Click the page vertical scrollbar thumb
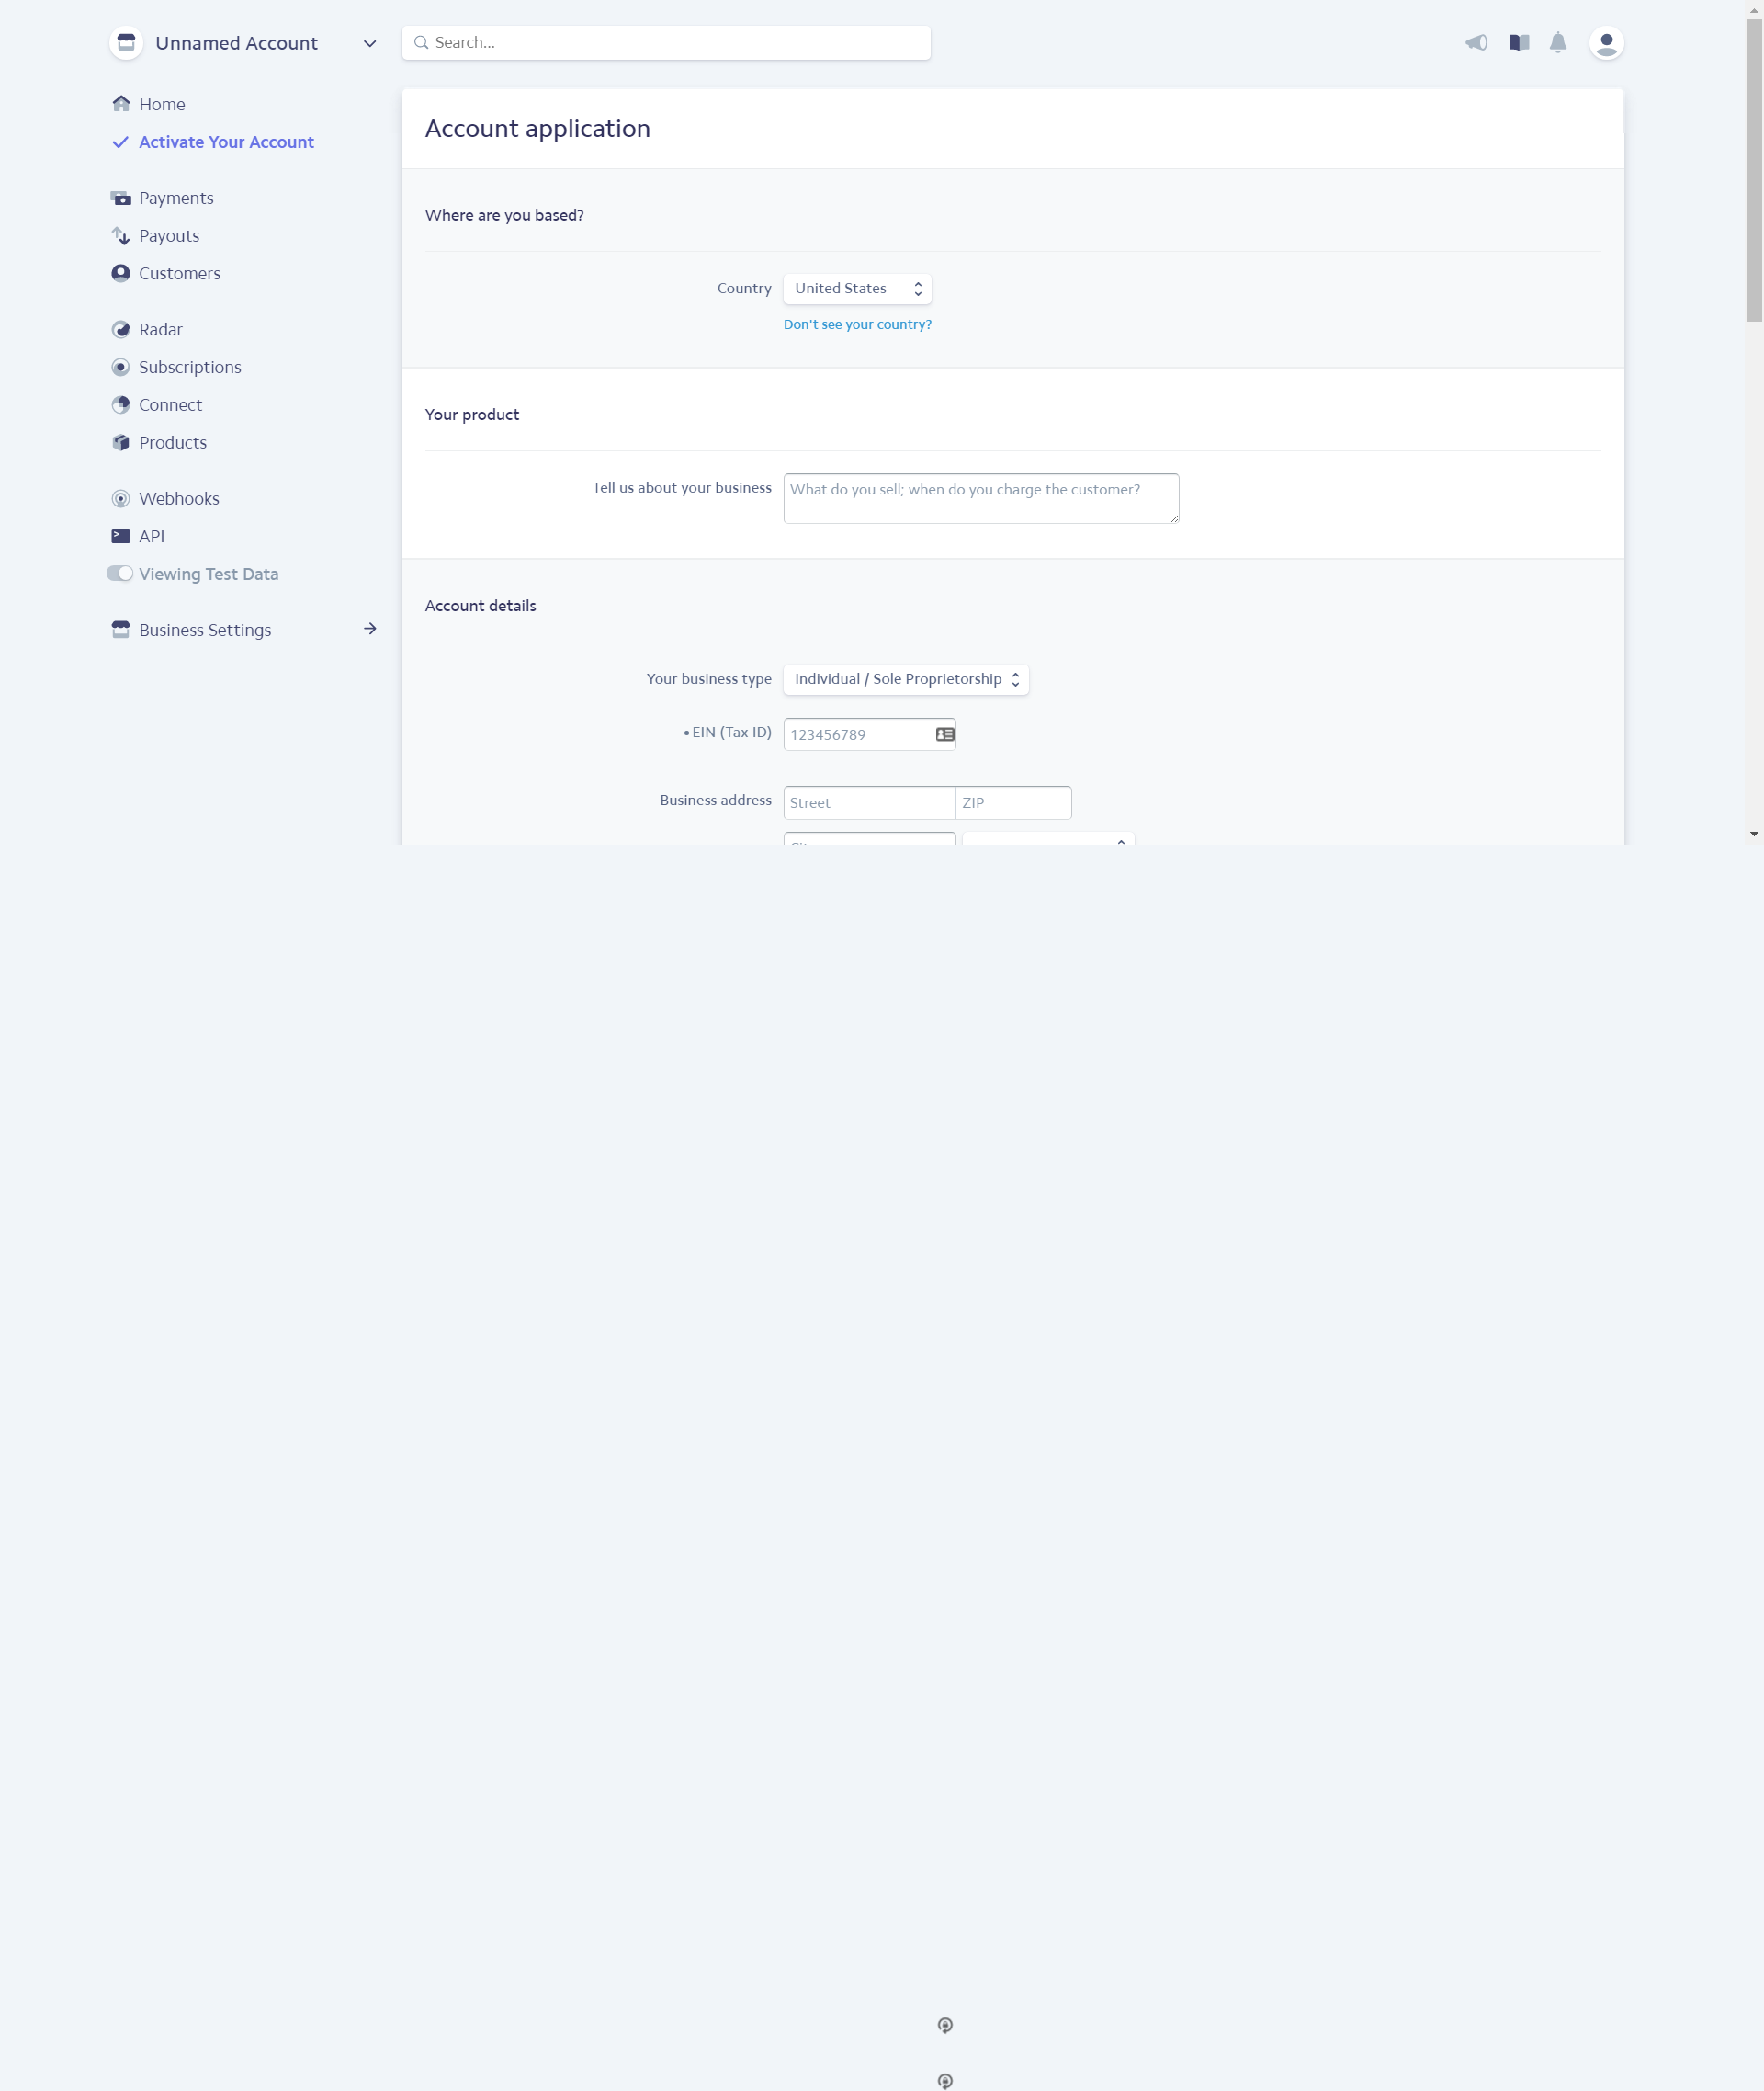The height and width of the screenshot is (2091, 1764). point(1753,170)
